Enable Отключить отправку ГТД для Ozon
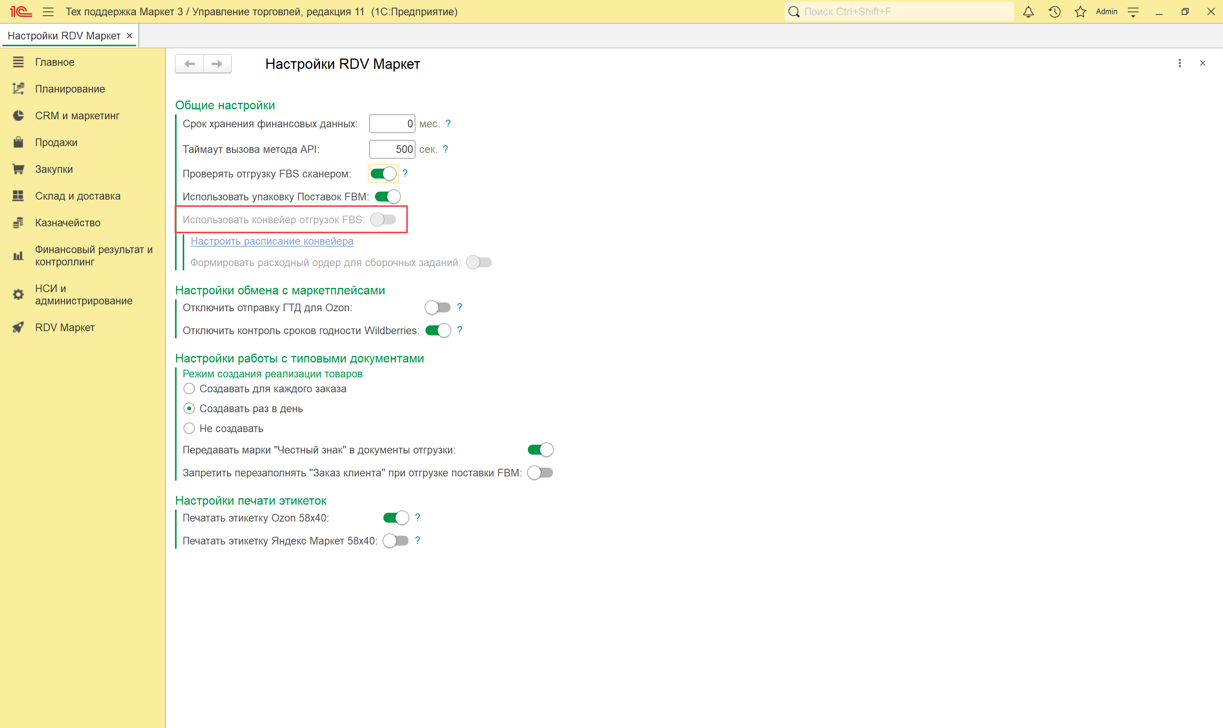Screen dimensions: 1223x728 coord(438,307)
